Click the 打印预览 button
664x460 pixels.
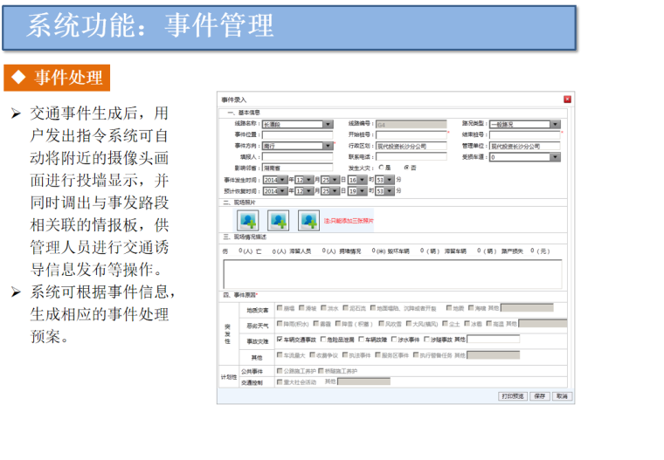(513, 395)
